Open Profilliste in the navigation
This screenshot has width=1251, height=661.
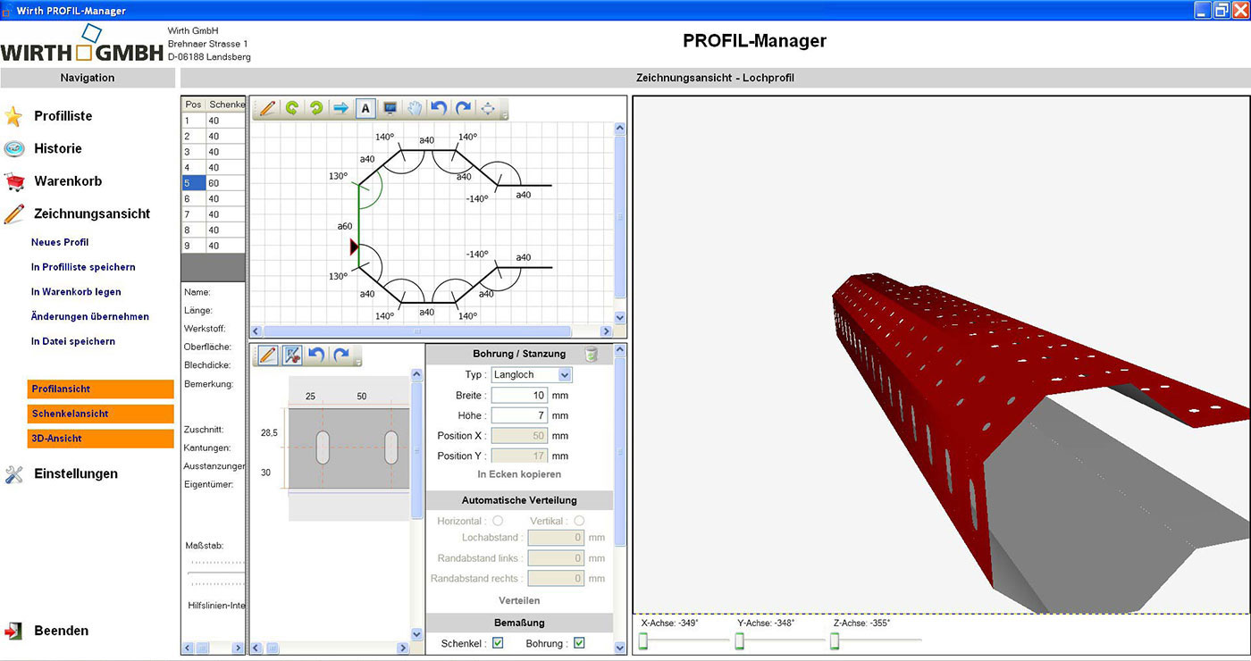(63, 116)
